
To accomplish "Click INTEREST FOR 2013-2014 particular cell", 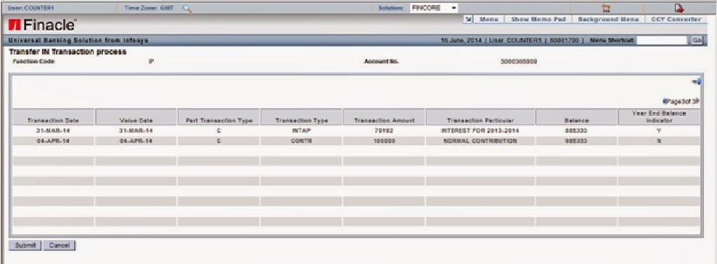I will click(x=480, y=131).
